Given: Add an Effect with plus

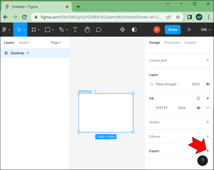Looking at the screenshot, I should coord(207,136).
